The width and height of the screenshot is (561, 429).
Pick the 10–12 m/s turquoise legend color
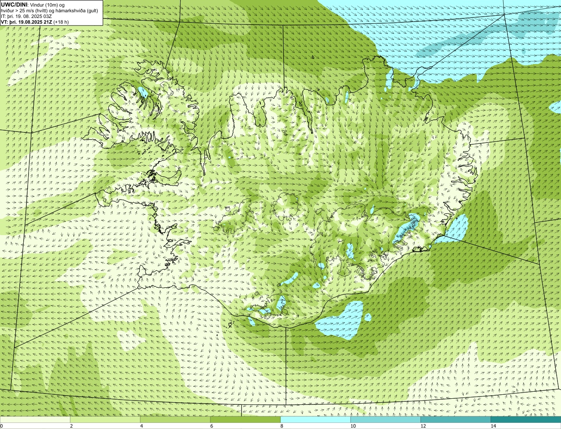coord(386,419)
